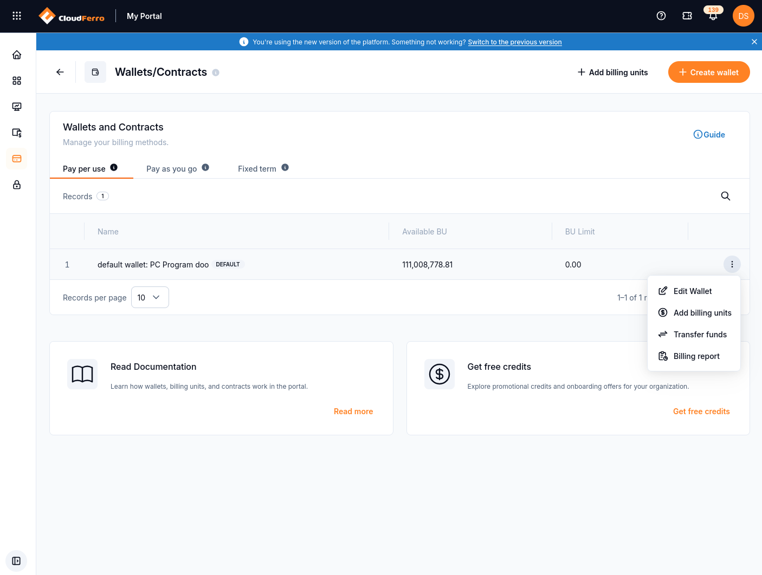Choose Transfer funds from context menu
The image size is (762, 575).
(694, 335)
